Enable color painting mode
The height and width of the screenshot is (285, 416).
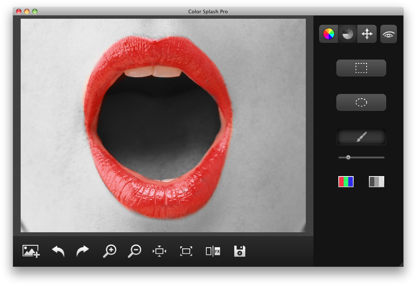[328, 34]
